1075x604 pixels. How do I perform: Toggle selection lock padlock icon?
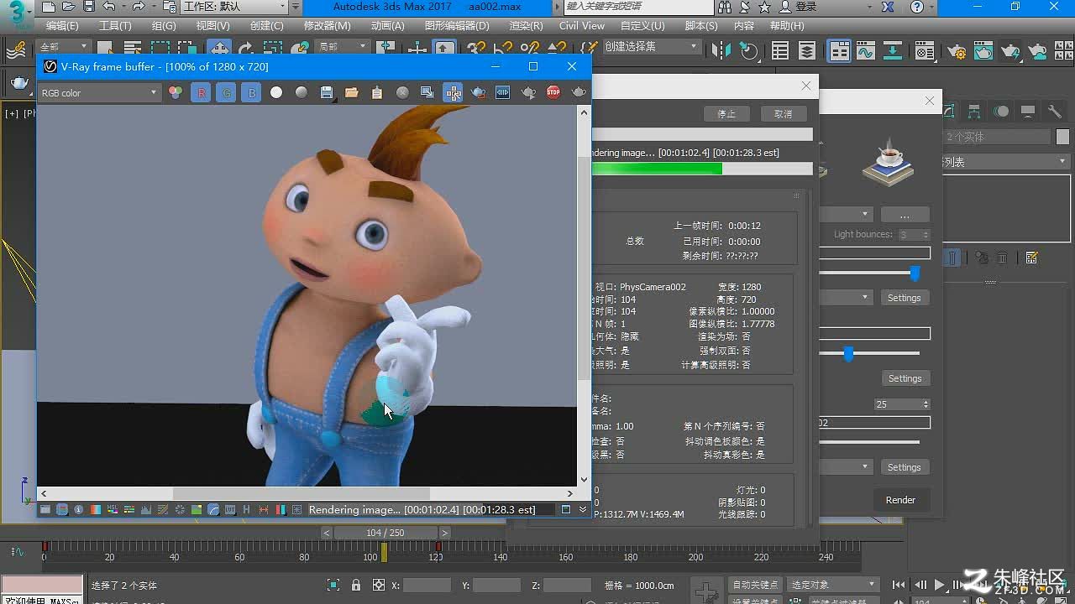pyautogui.click(x=356, y=585)
